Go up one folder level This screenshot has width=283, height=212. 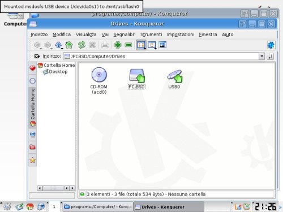click(x=58, y=45)
